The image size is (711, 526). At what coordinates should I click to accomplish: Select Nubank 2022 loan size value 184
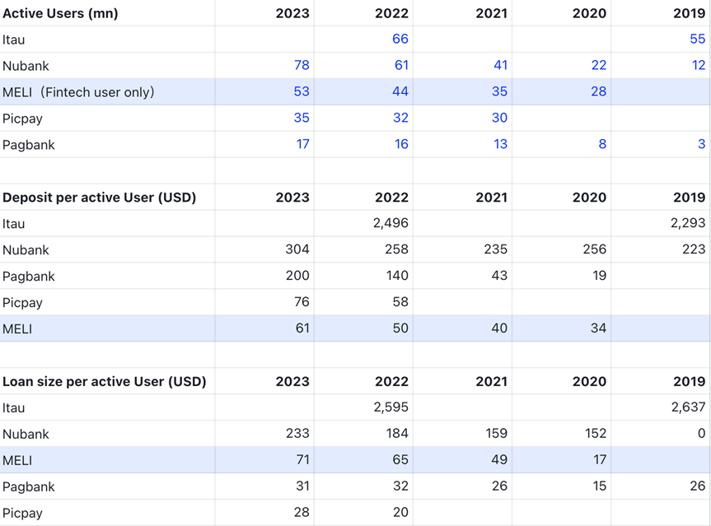coord(397,433)
